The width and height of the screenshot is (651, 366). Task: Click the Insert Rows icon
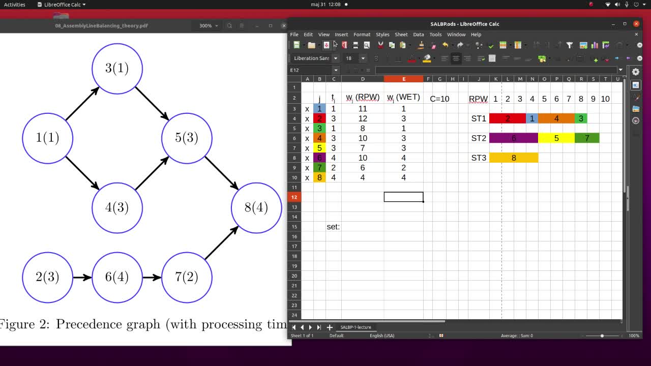tap(503, 45)
